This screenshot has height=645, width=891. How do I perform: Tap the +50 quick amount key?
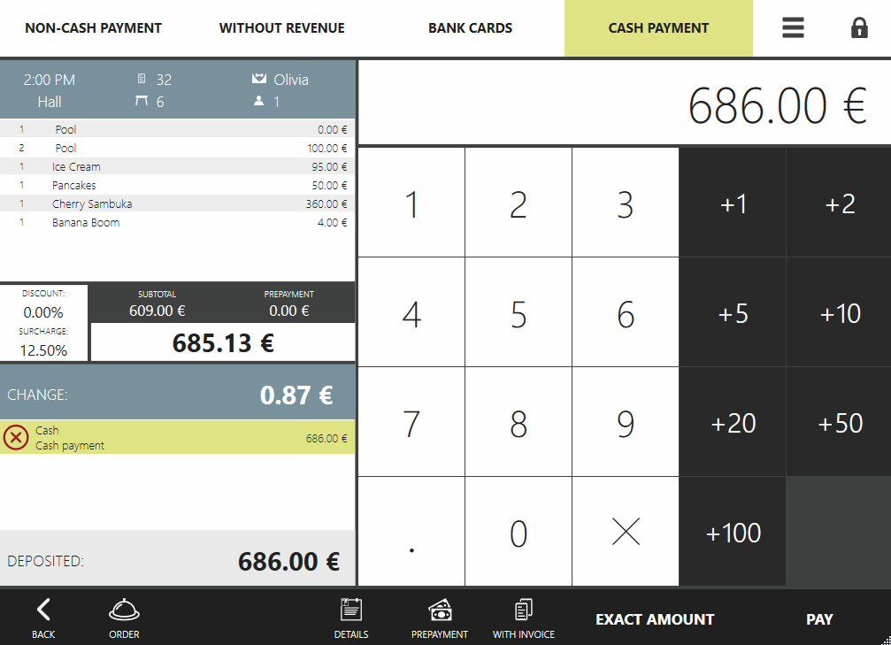(x=839, y=423)
